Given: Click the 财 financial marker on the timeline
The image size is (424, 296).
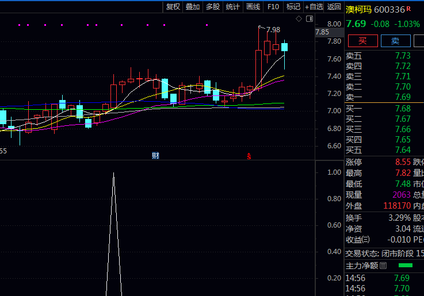Looking at the screenshot, I should point(155,156).
